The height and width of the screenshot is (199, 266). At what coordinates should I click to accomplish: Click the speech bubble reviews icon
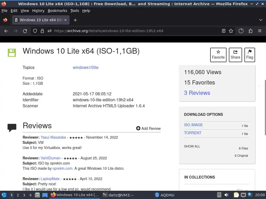(x=12, y=128)
